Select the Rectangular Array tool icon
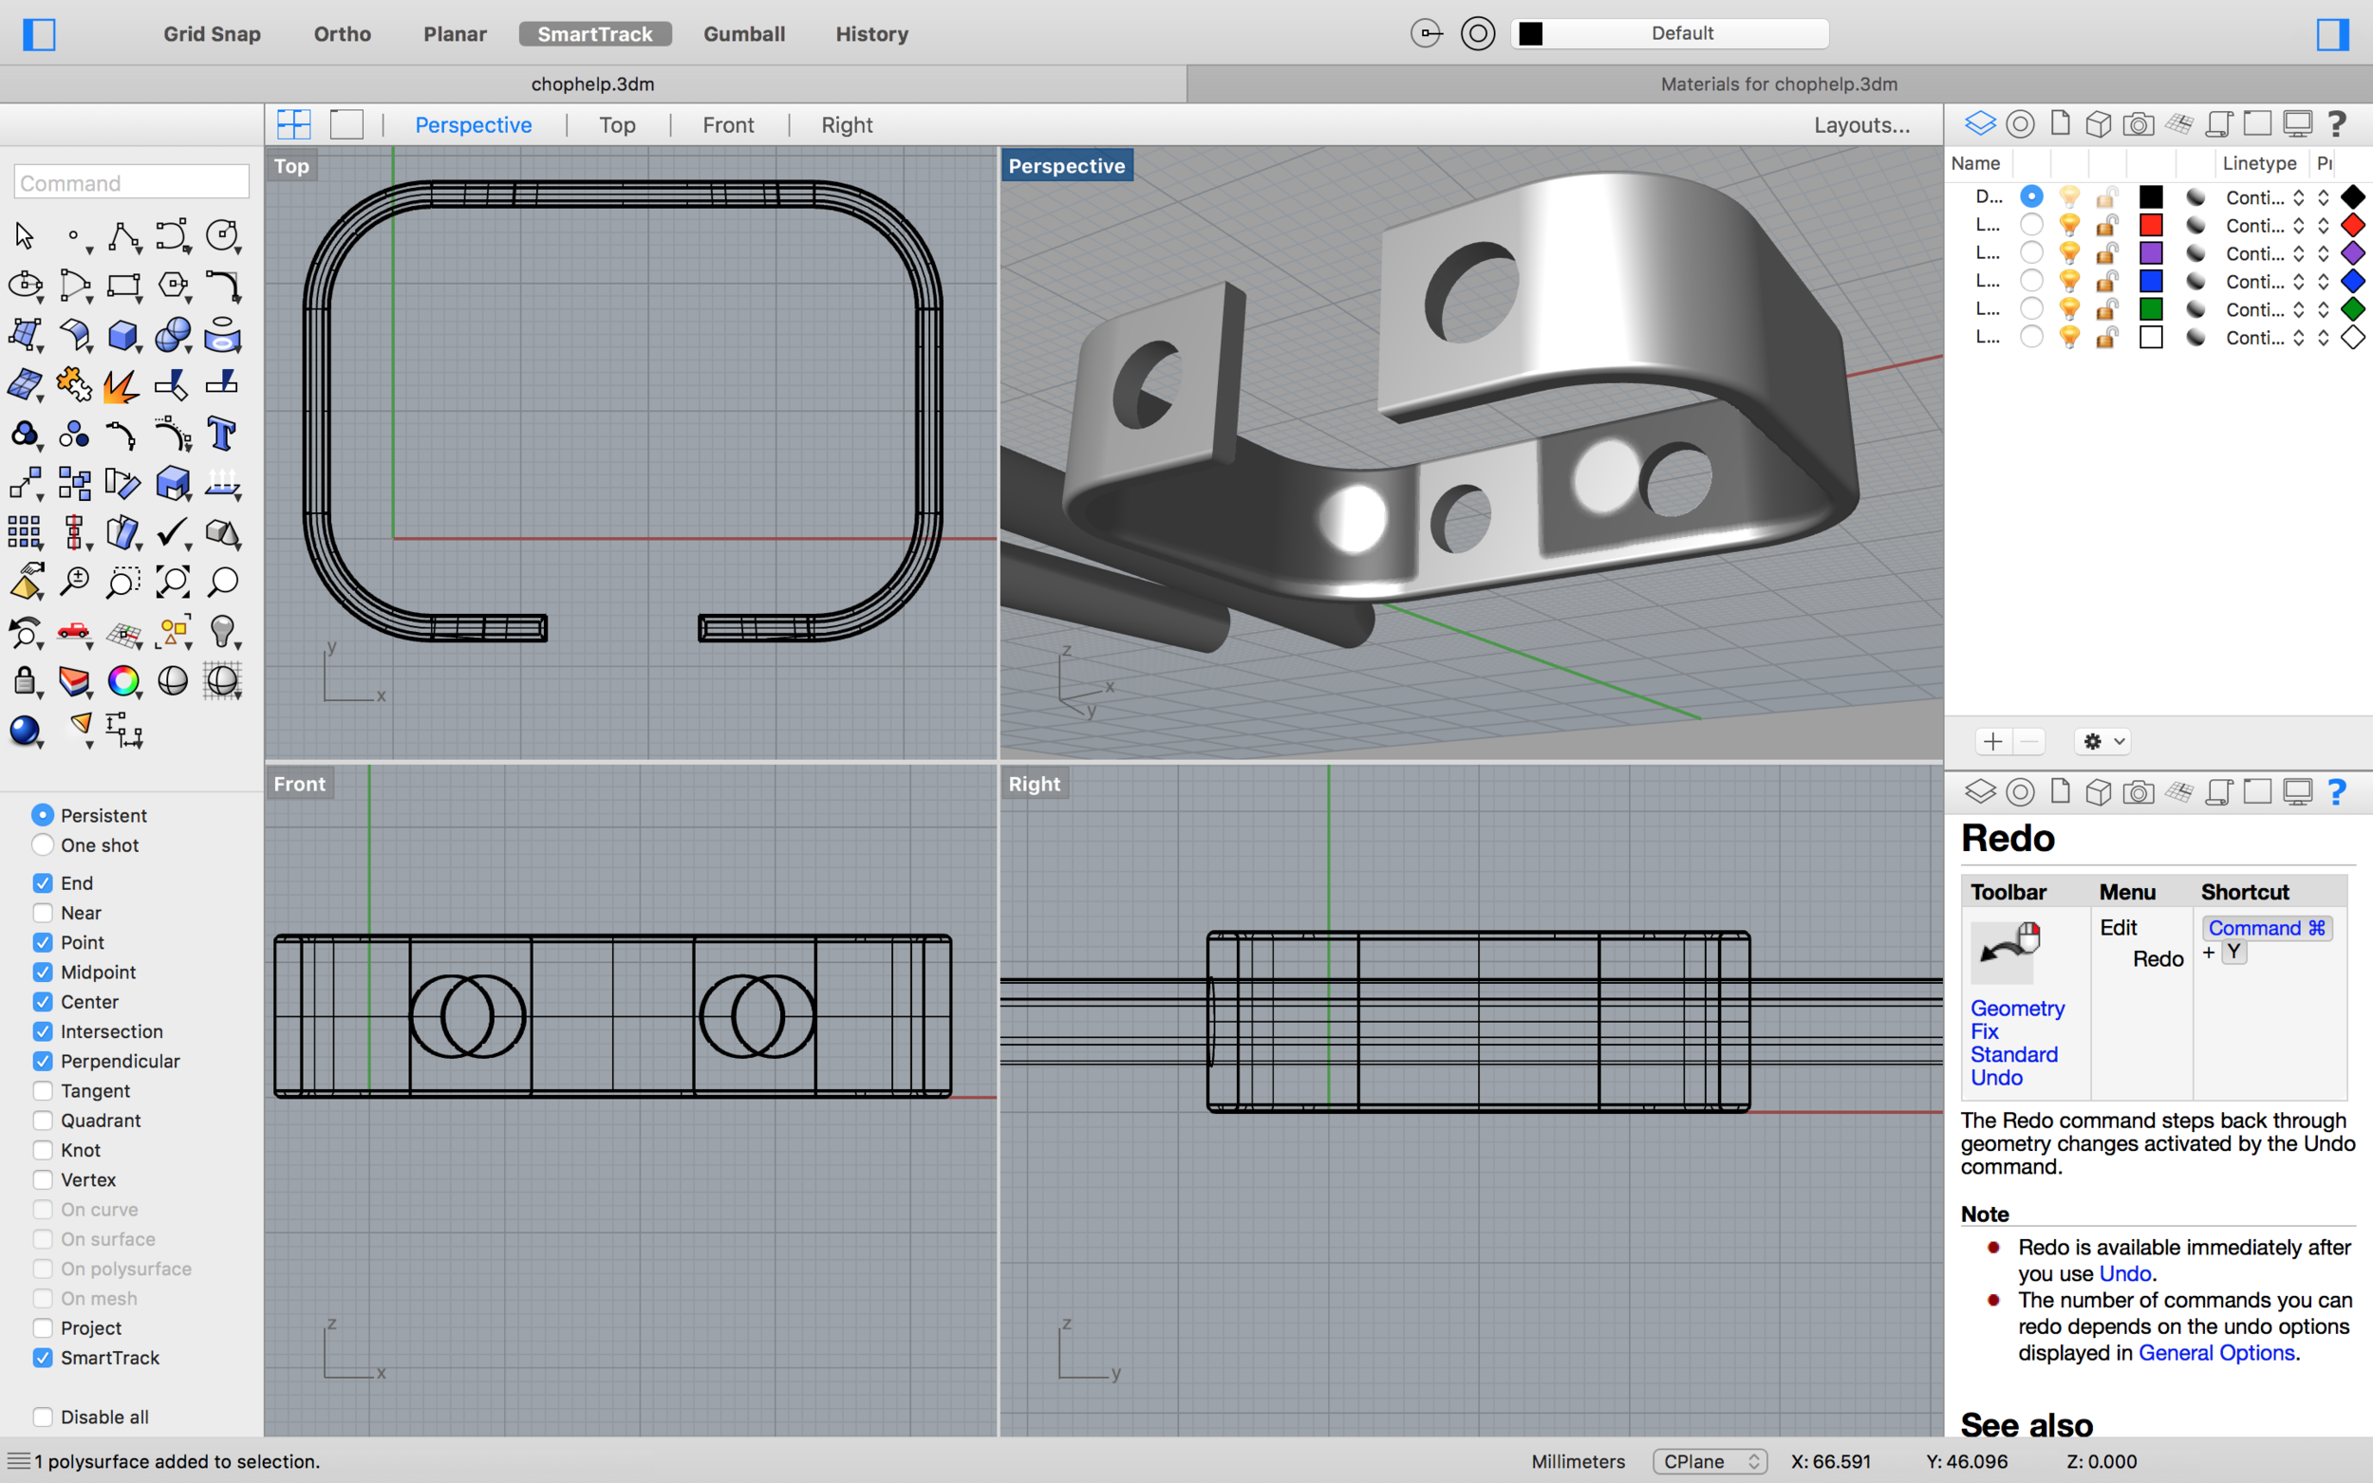This screenshot has width=2373, height=1483. point(25,532)
